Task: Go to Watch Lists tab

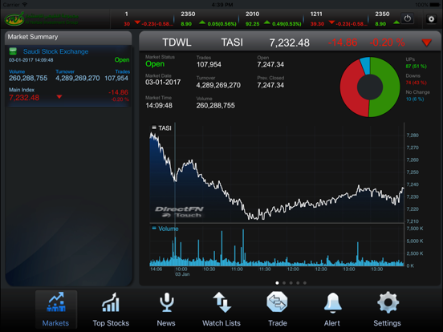Action: point(221,310)
